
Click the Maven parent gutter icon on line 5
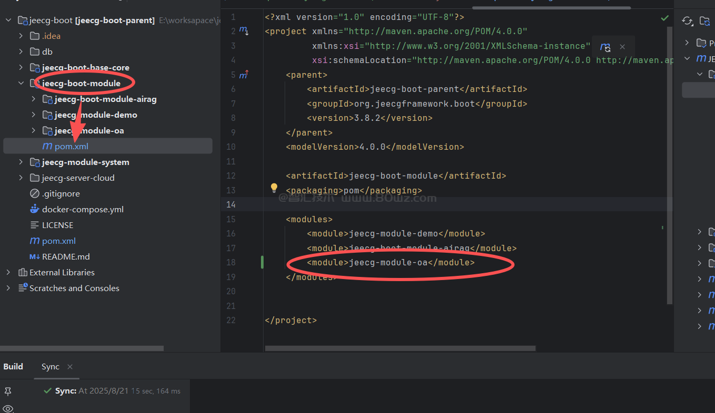tap(244, 75)
